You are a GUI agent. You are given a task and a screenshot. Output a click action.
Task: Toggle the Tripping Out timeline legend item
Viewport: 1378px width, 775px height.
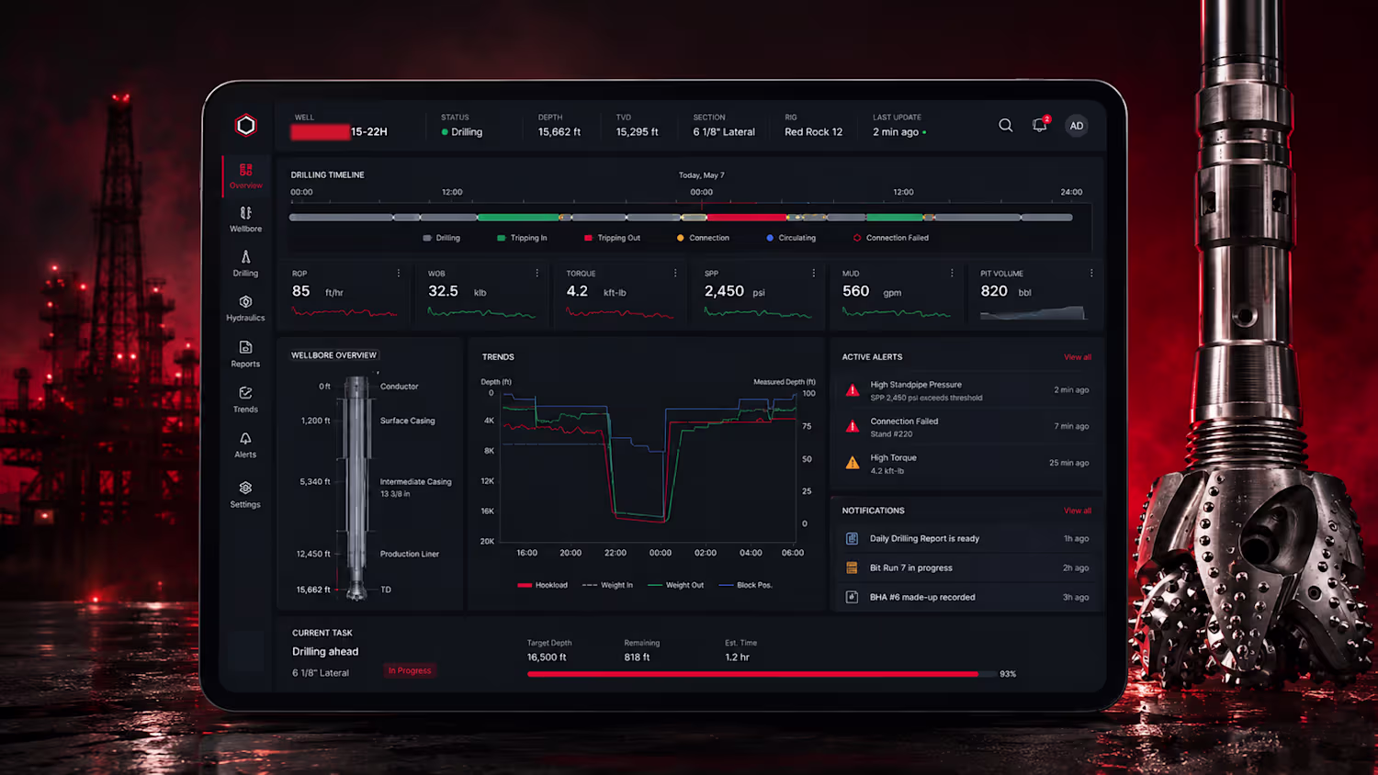pos(612,238)
